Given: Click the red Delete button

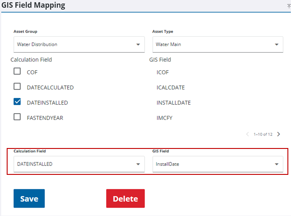Looking at the screenshot, I should [x=125, y=199].
